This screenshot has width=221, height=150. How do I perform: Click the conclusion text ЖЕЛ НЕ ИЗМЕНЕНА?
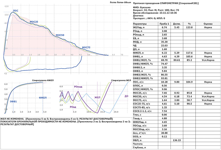pos(12,119)
